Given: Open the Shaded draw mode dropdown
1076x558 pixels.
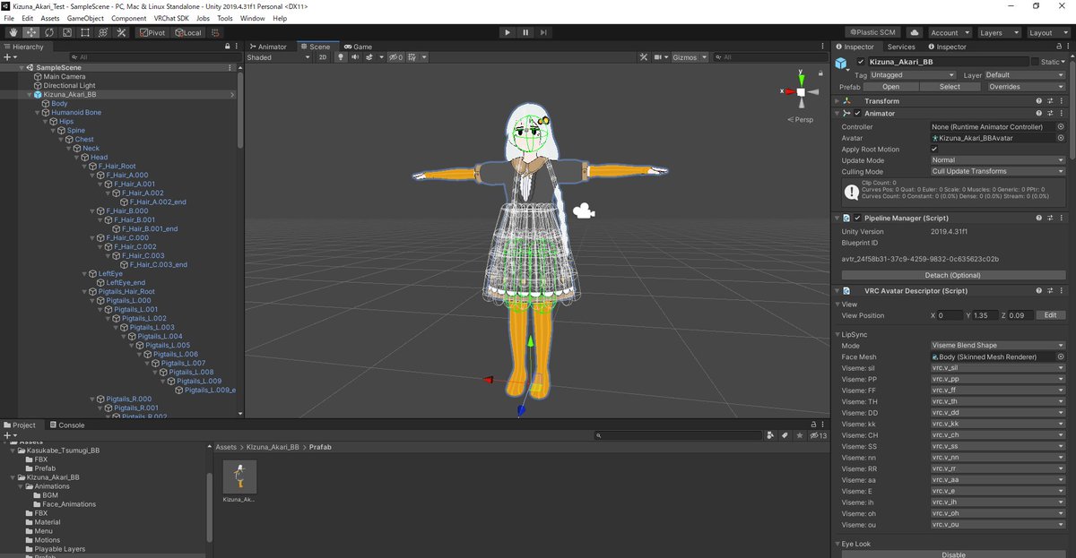Looking at the screenshot, I should (x=279, y=57).
